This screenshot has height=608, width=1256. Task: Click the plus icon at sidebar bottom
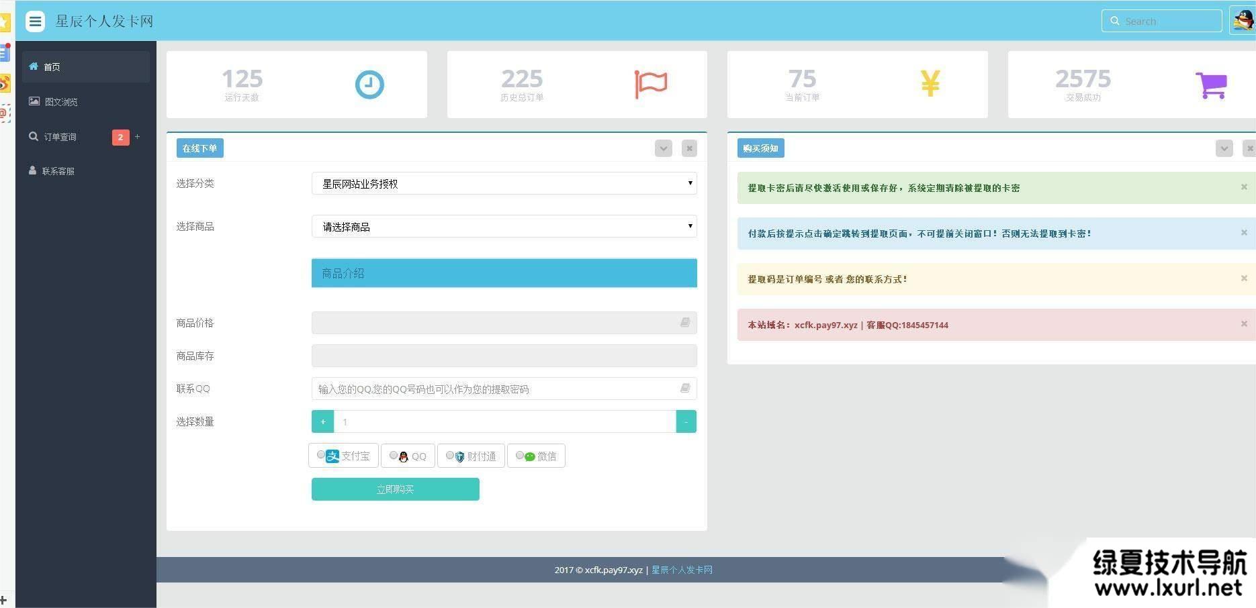pos(3,600)
